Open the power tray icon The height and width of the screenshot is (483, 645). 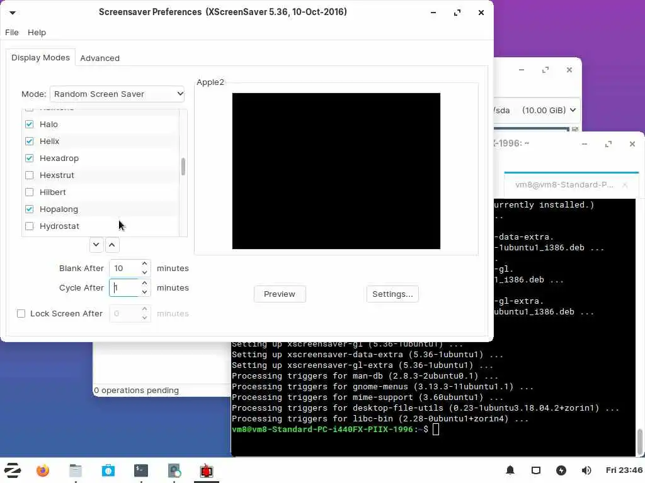click(561, 470)
